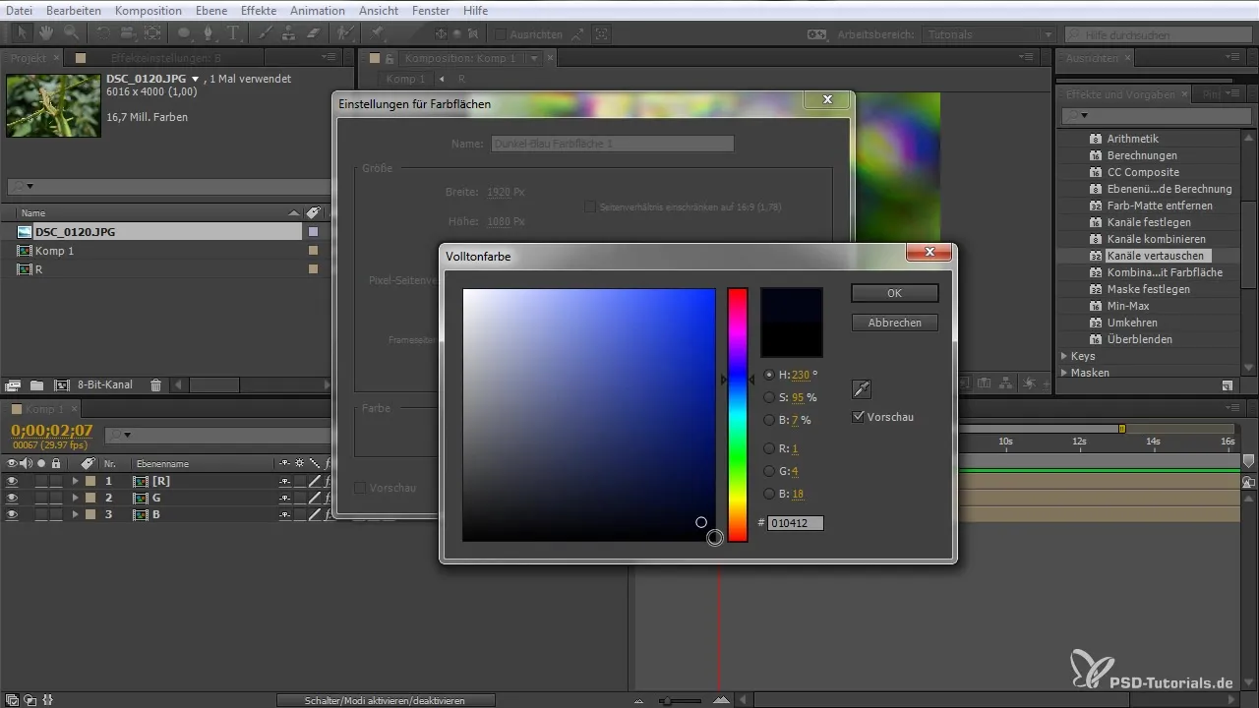Click the new folder icon in project panel
Viewport: 1259px width, 708px height.
pyautogui.click(x=36, y=385)
